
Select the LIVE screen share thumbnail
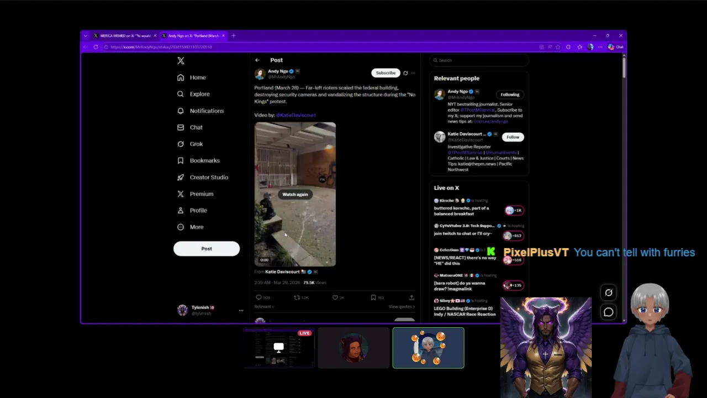coord(279,348)
